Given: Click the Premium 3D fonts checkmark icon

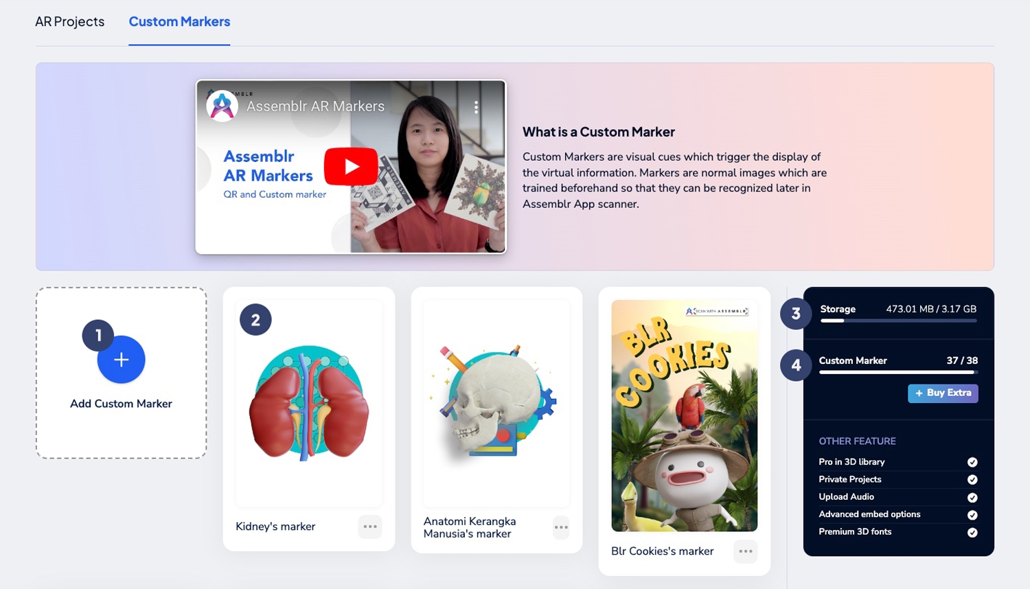Looking at the screenshot, I should [x=972, y=533].
